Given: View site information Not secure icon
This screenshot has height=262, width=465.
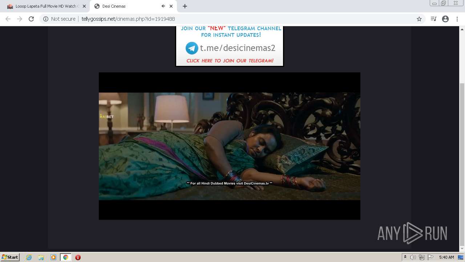Looking at the screenshot, I should [x=45, y=19].
